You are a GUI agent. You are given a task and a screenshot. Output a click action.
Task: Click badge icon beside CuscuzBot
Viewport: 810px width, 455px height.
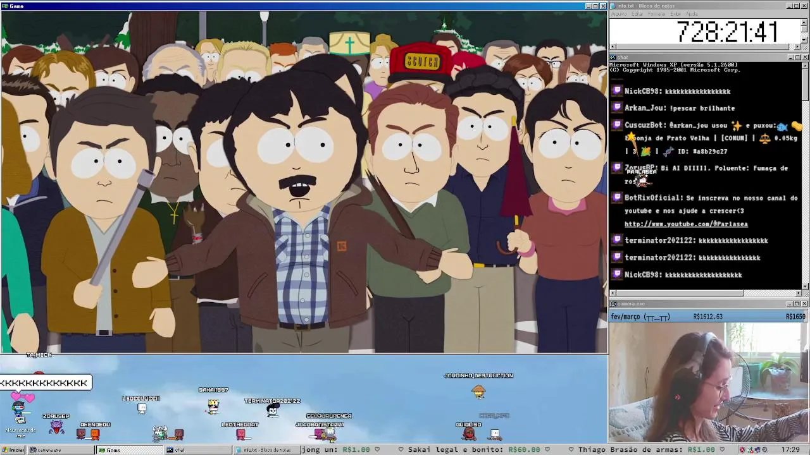point(618,125)
